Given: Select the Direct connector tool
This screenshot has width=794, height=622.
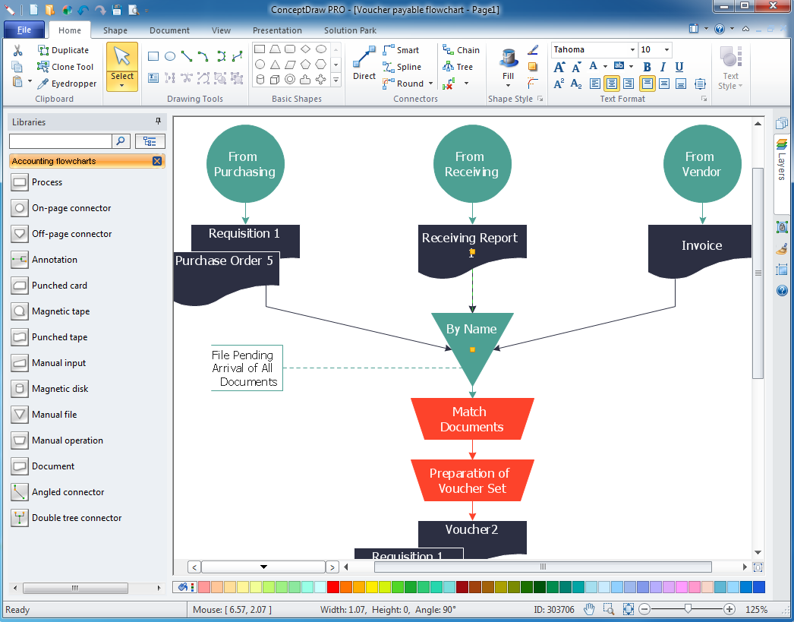Looking at the screenshot, I should tap(364, 64).
